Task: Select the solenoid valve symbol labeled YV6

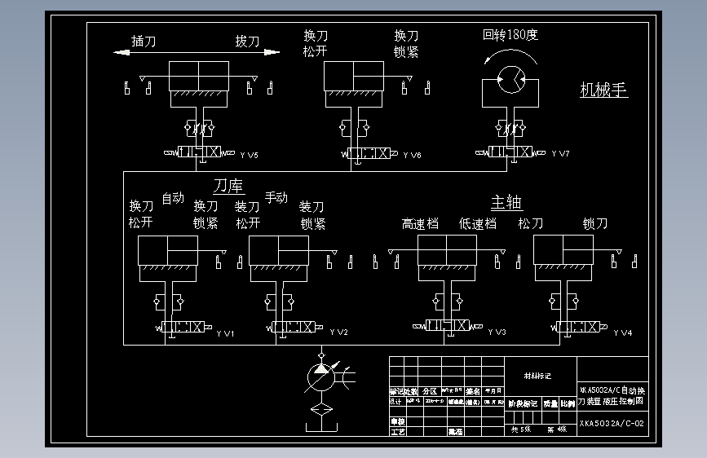Action: [x=369, y=154]
